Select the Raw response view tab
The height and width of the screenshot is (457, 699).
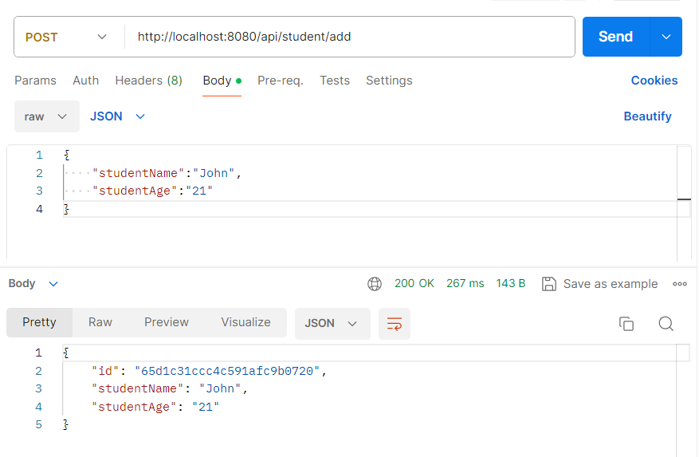100,322
